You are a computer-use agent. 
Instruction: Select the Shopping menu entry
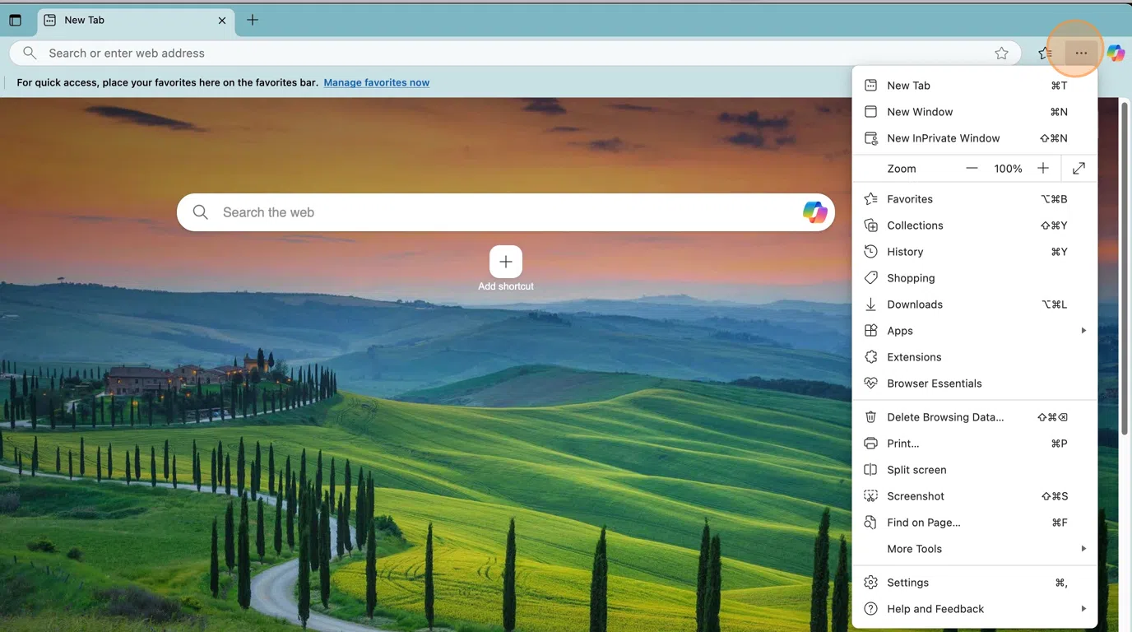pos(975,278)
